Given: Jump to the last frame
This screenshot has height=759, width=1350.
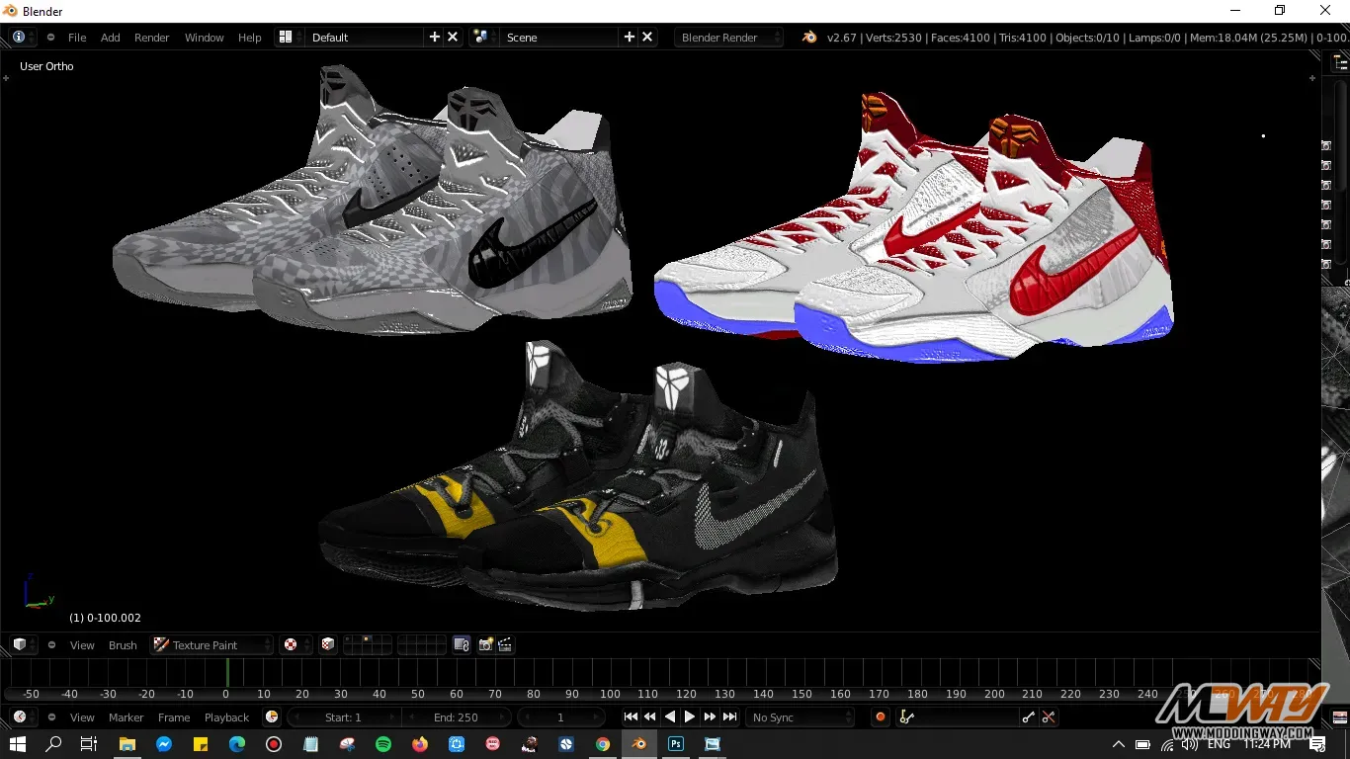Looking at the screenshot, I should 729,717.
